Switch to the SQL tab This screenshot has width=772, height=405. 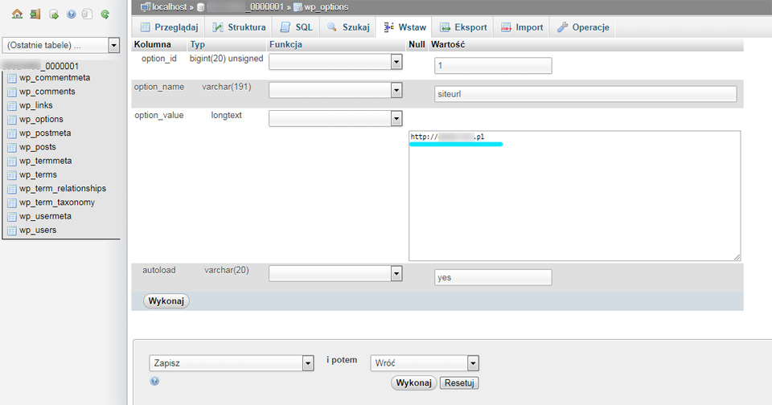point(296,27)
